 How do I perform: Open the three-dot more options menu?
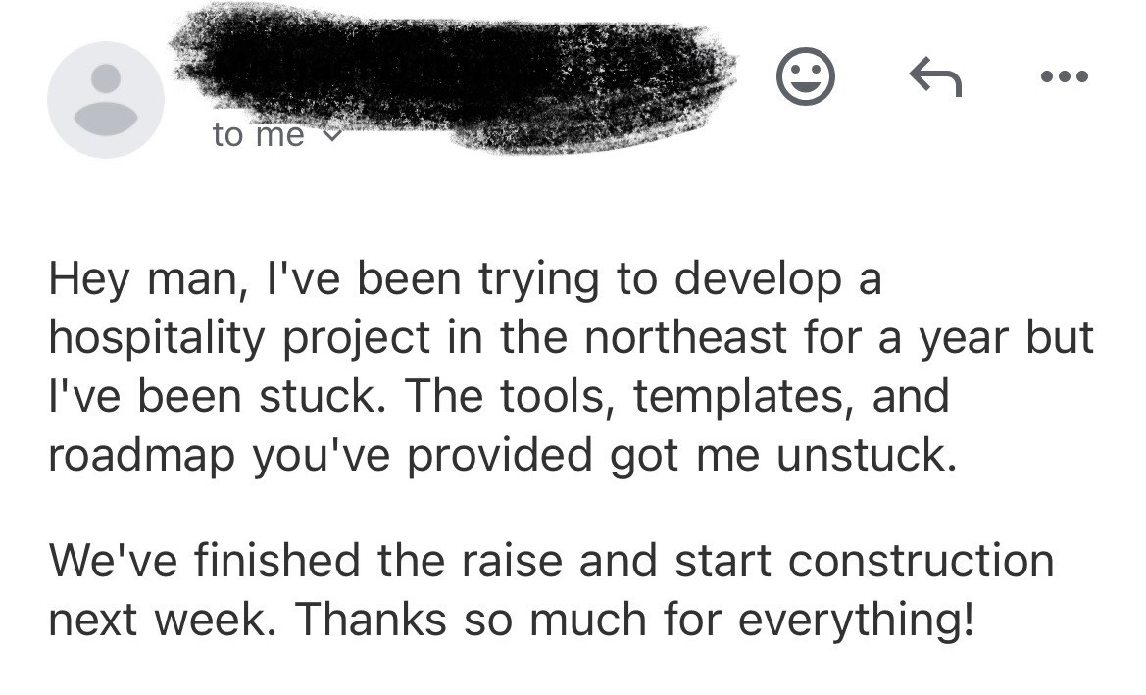[1065, 76]
